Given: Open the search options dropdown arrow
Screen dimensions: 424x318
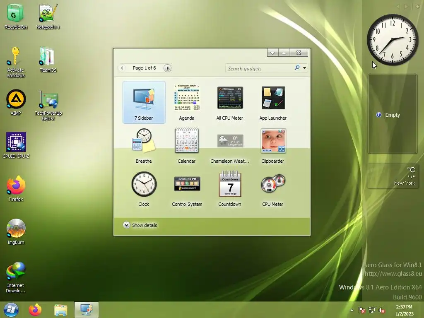Looking at the screenshot, I should pyautogui.click(x=304, y=68).
